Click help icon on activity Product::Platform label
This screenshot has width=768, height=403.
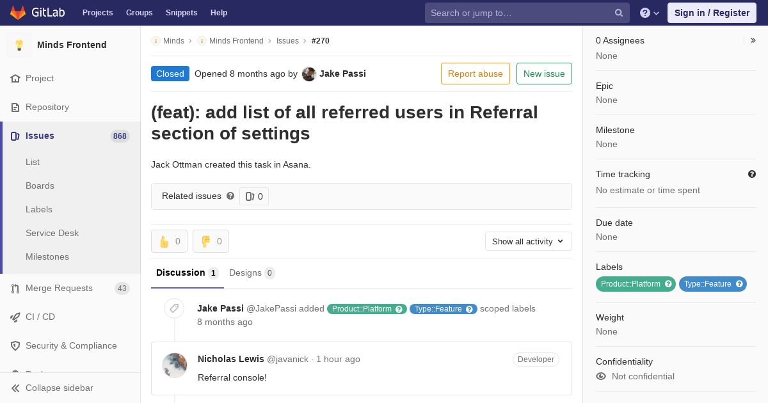[399, 309]
